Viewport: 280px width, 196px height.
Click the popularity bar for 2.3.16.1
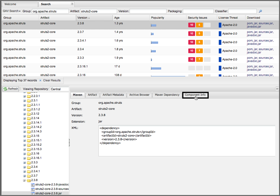coord(156,68)
